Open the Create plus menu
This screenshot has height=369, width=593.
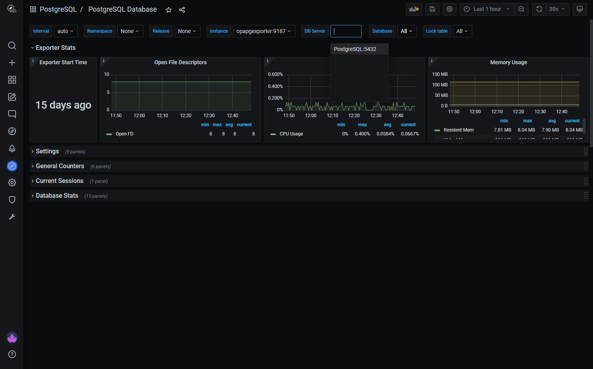pyautogui.click(x=12, y=63)
